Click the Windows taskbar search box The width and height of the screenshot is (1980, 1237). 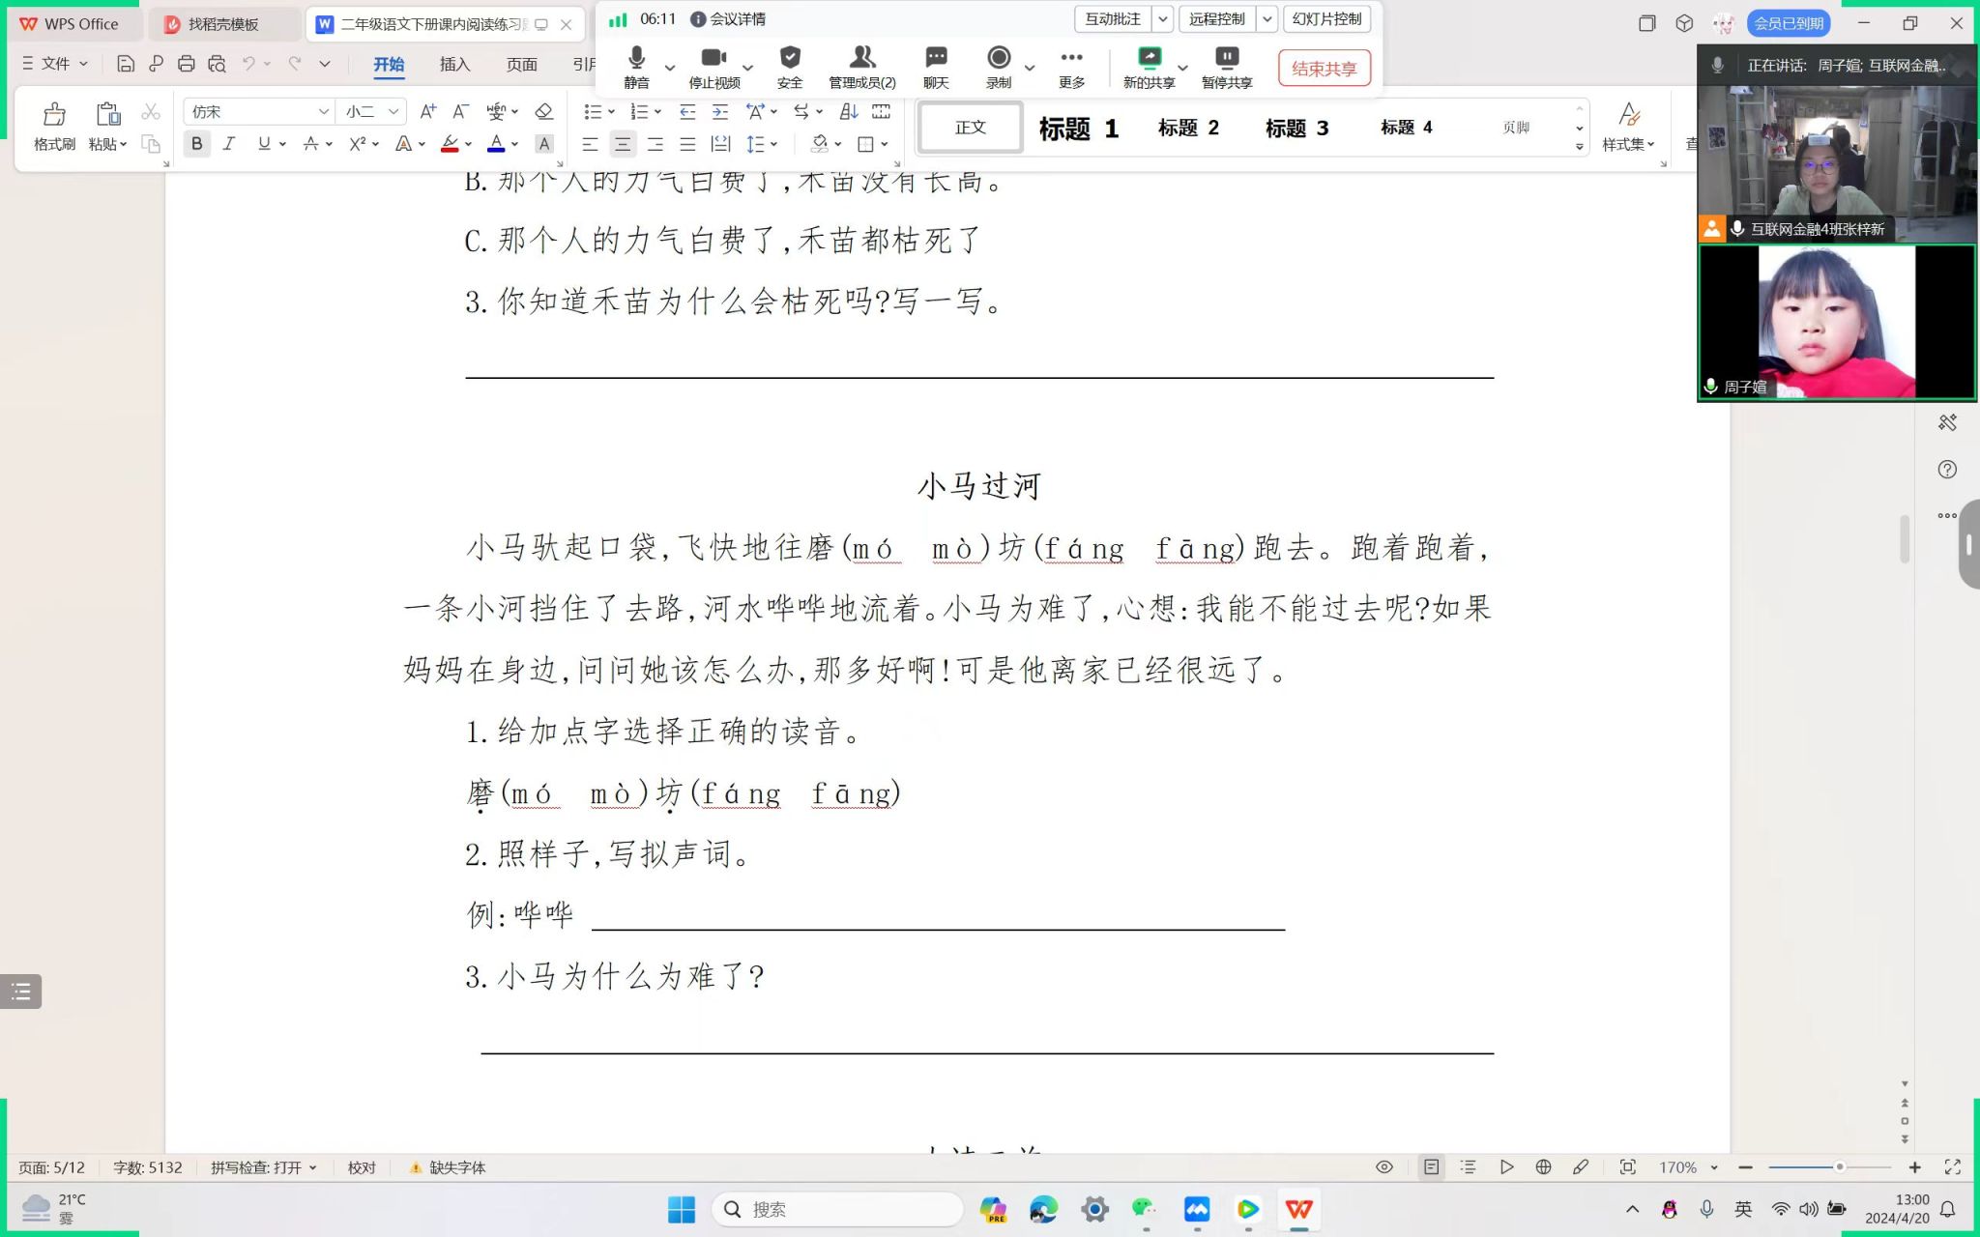pos(837,1209)
